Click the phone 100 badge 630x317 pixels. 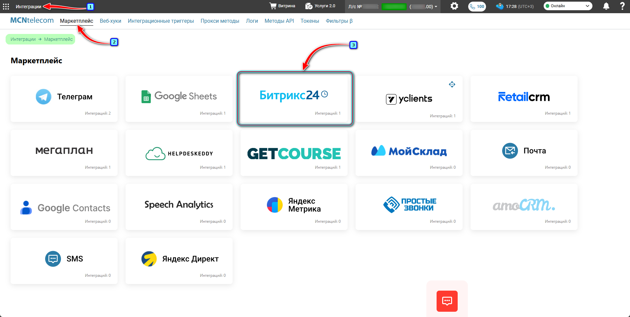point(477,7)
